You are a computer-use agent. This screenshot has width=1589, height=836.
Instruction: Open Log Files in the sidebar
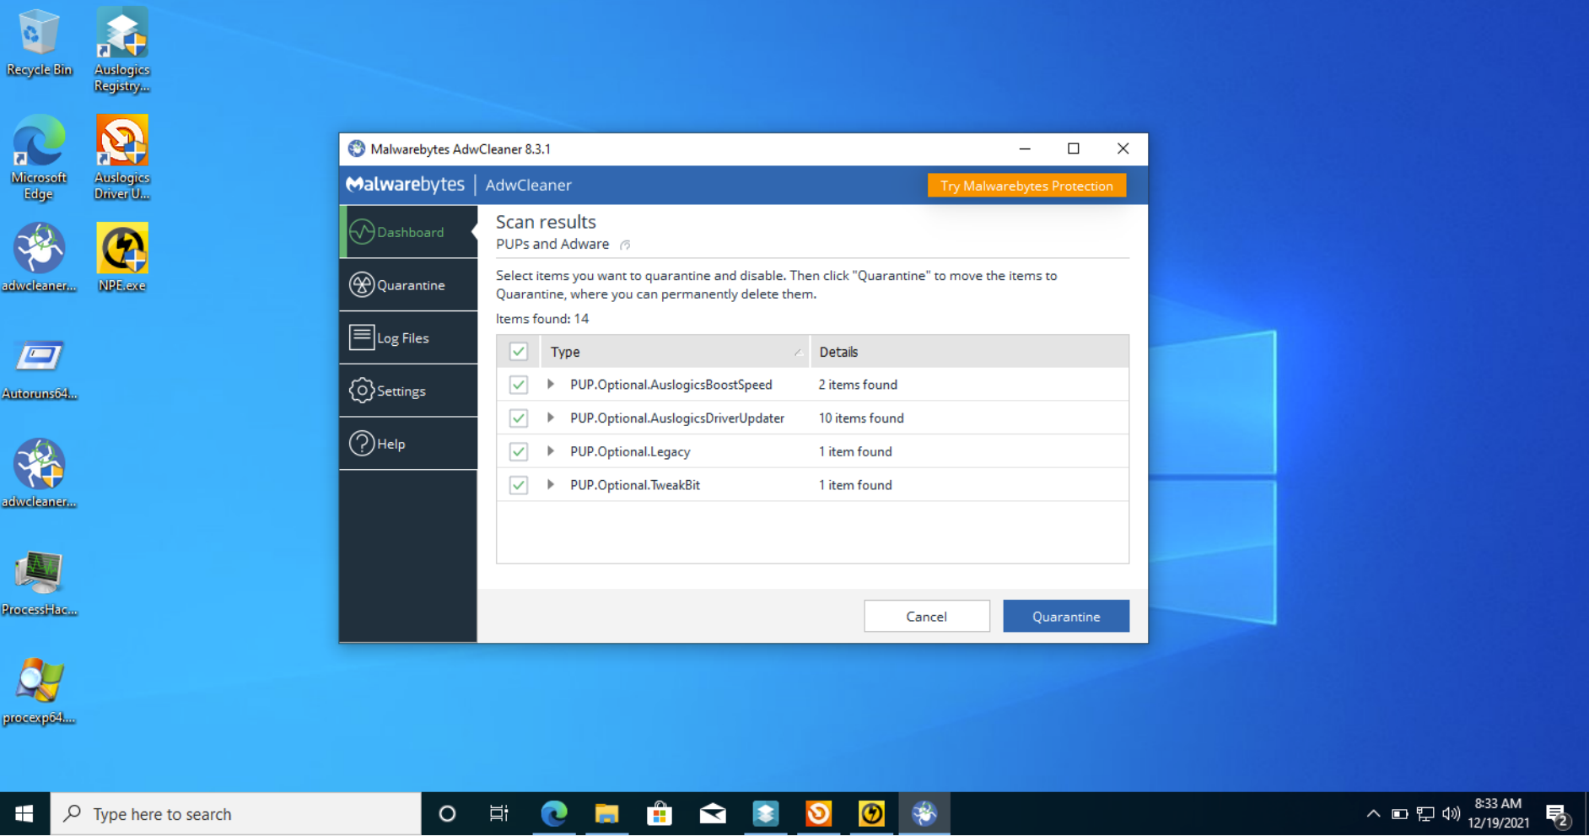408,338
